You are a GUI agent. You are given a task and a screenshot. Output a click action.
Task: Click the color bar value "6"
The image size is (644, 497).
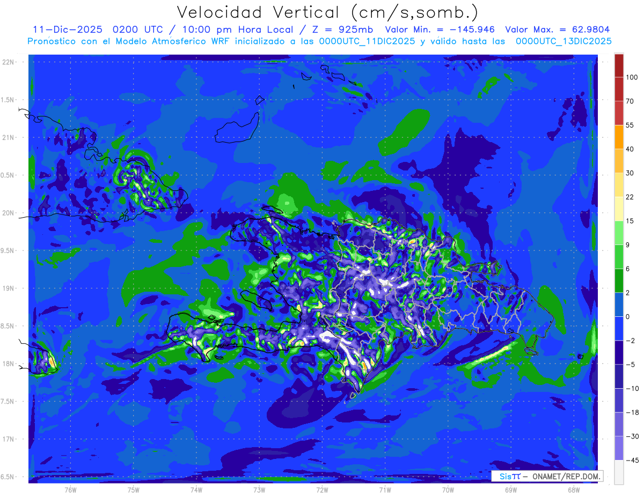tap(628, 269)
